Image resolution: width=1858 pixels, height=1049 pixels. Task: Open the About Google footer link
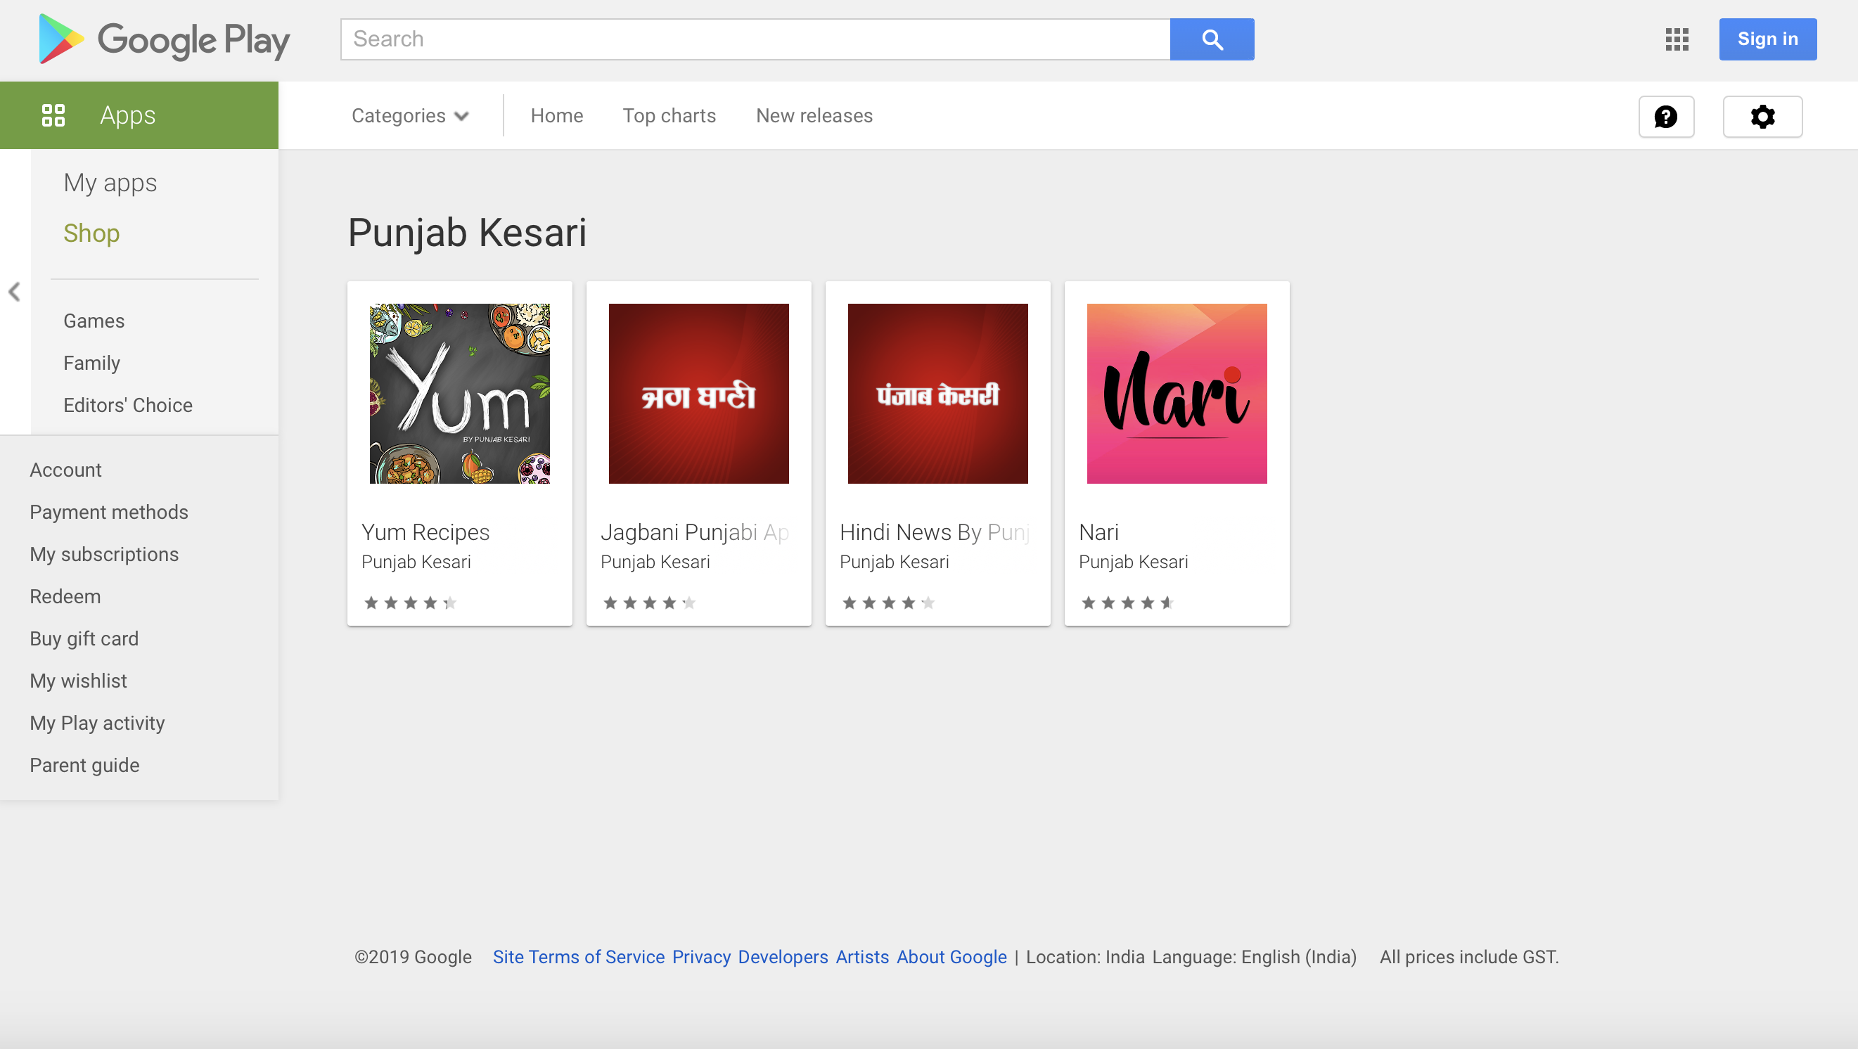click(x=952, y=957)
